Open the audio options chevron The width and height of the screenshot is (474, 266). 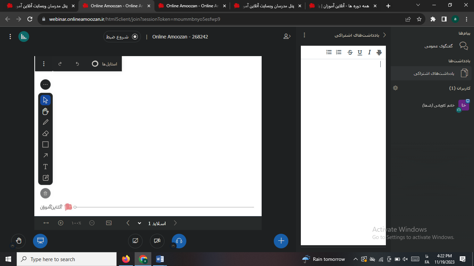[x=173, y=246]
